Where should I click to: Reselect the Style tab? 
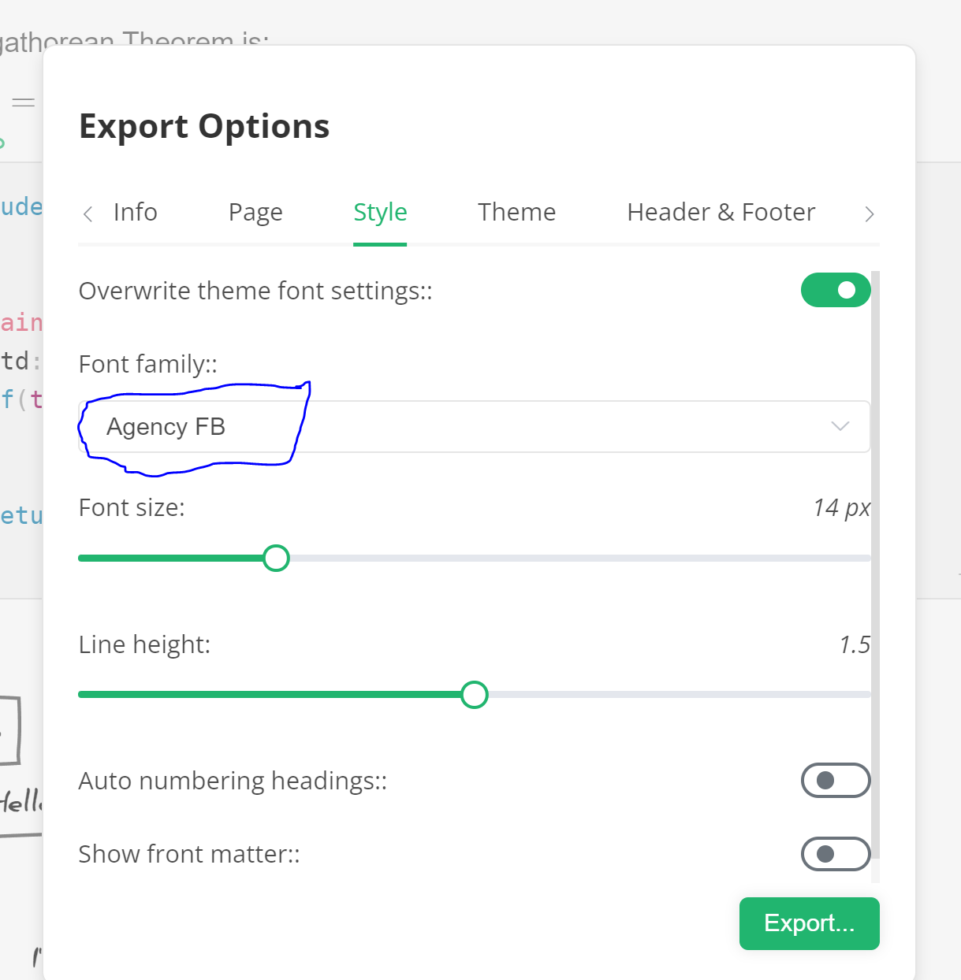380,212
